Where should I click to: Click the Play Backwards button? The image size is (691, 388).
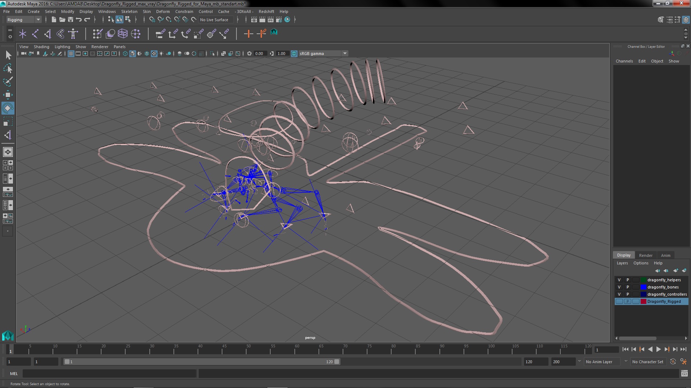(x=650, y=349)
